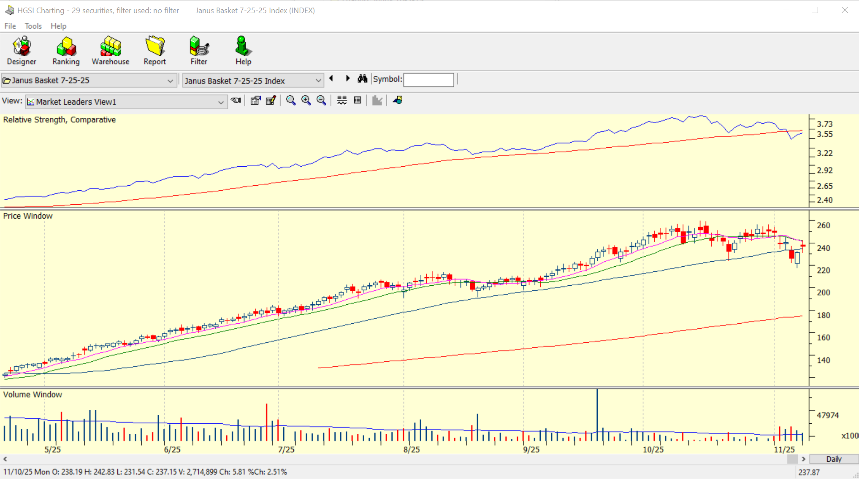Screen dimensions: 859x479
Task: Click the binoculars search icon
Action: [x=362, y=79]
